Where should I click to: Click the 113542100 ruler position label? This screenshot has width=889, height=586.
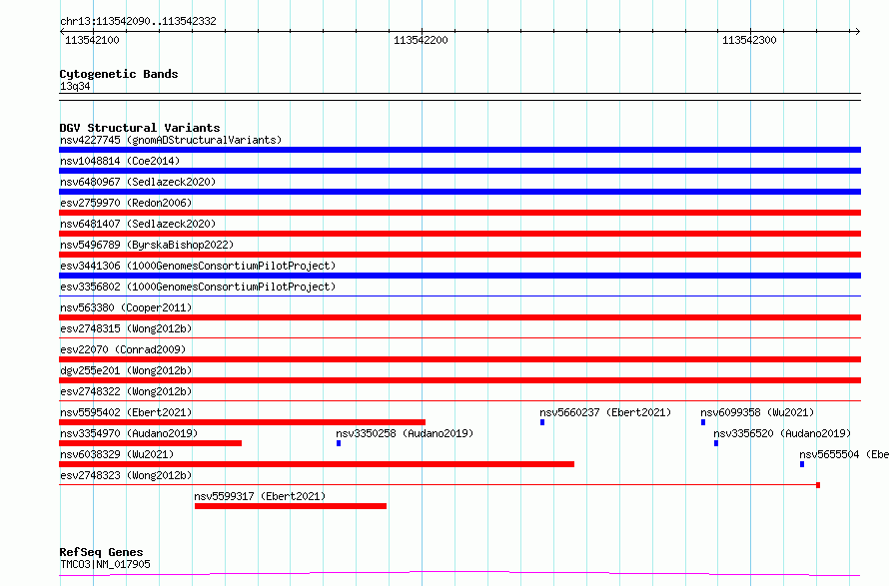[x=92, y=40]
